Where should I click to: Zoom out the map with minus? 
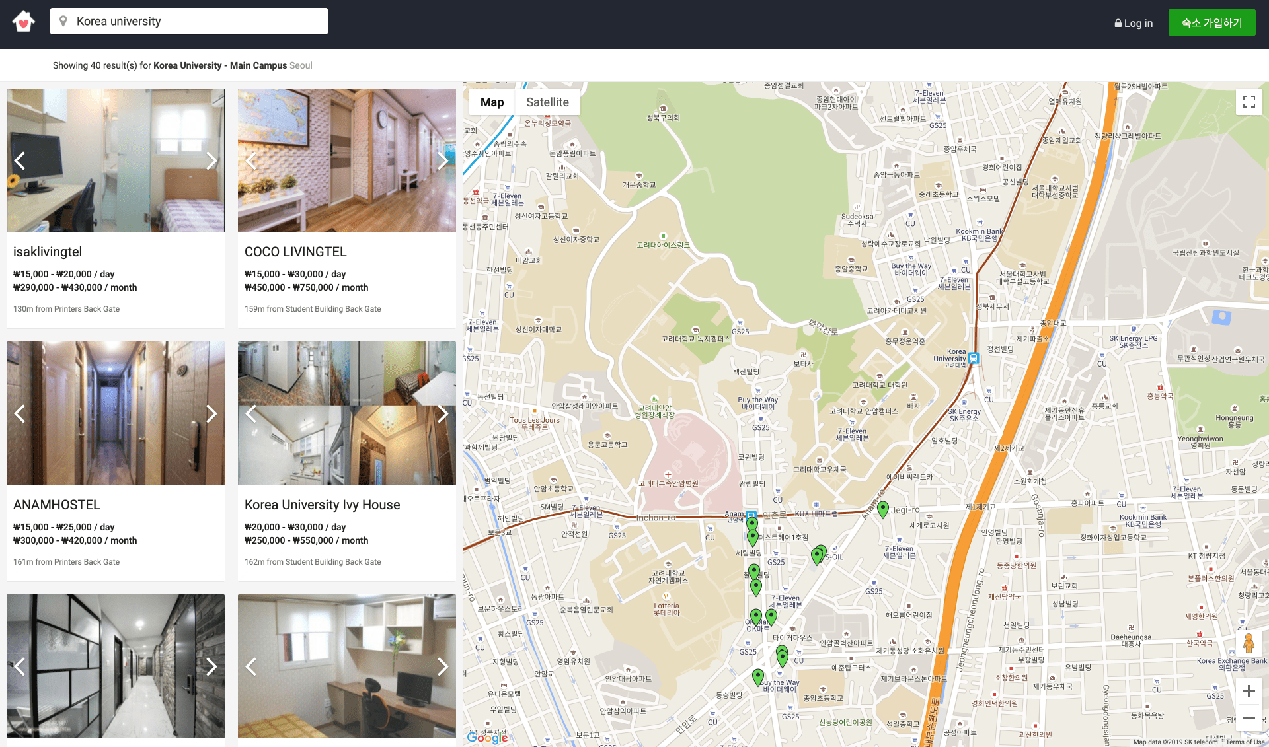[1249, 718]
